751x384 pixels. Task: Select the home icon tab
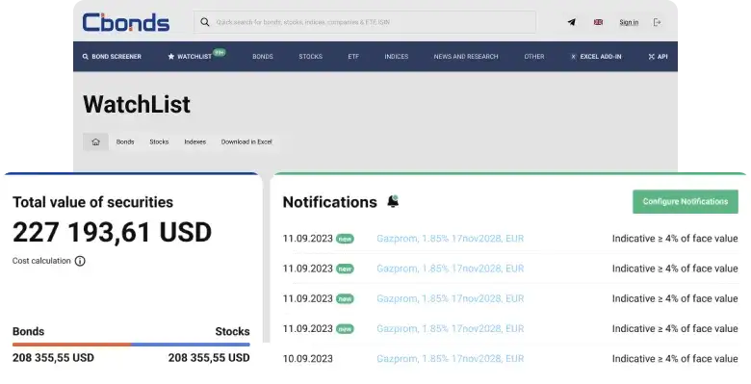[x=95, y=141]
